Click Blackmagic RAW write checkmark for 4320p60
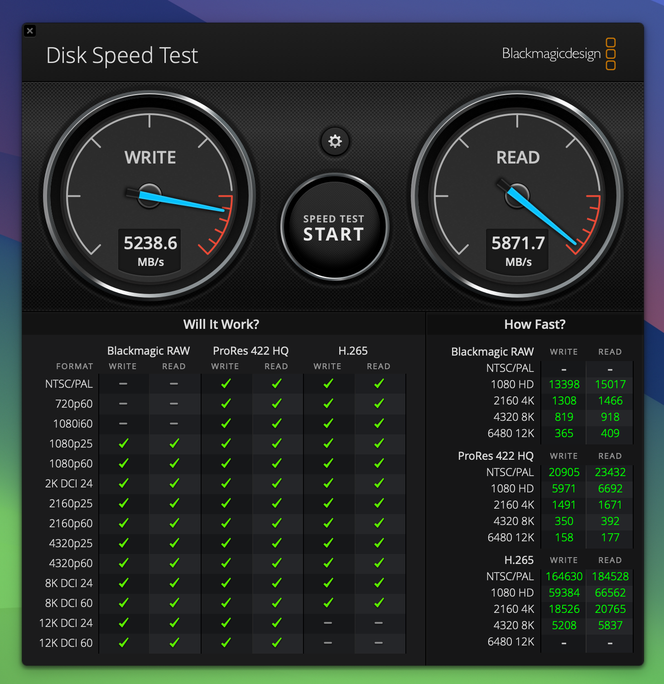 (123, 563)
